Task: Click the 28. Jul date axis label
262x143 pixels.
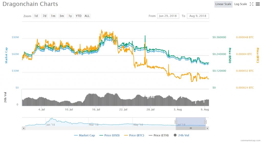Action: pyautogui.click(x=150, y=109)
